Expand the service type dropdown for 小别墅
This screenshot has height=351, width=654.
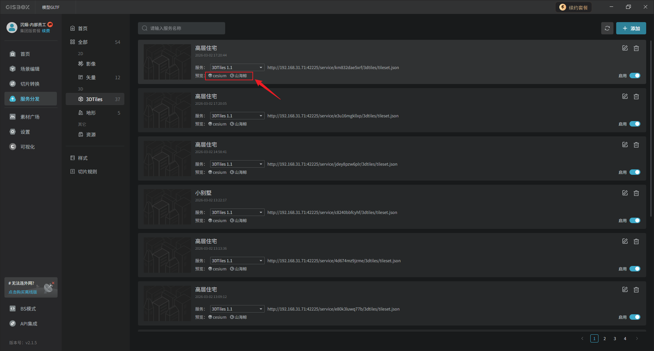coord(237,213)
